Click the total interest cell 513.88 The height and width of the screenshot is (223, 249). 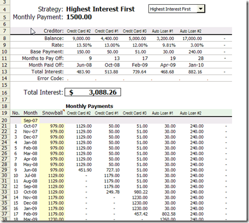pyautogui.click(x=111, y=72)
